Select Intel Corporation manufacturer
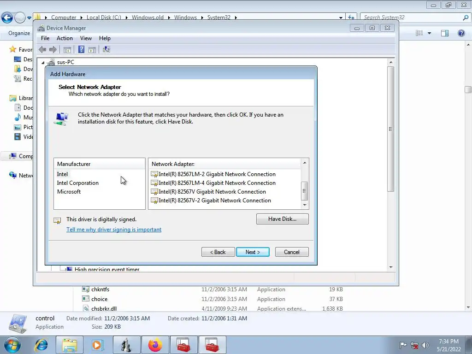 pyautogui.click(x=77, y=183)
